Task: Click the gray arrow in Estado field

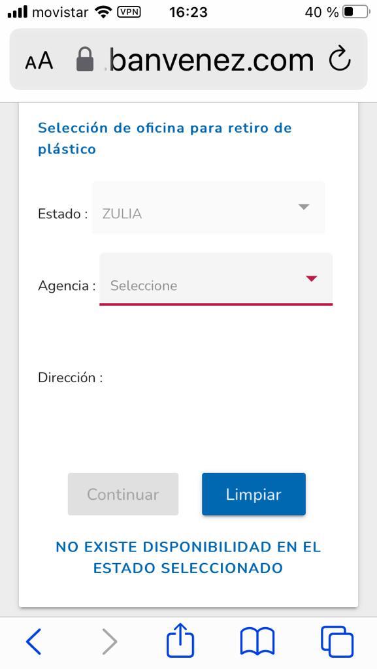Action: pyautogui.click(x=304, y=206)
